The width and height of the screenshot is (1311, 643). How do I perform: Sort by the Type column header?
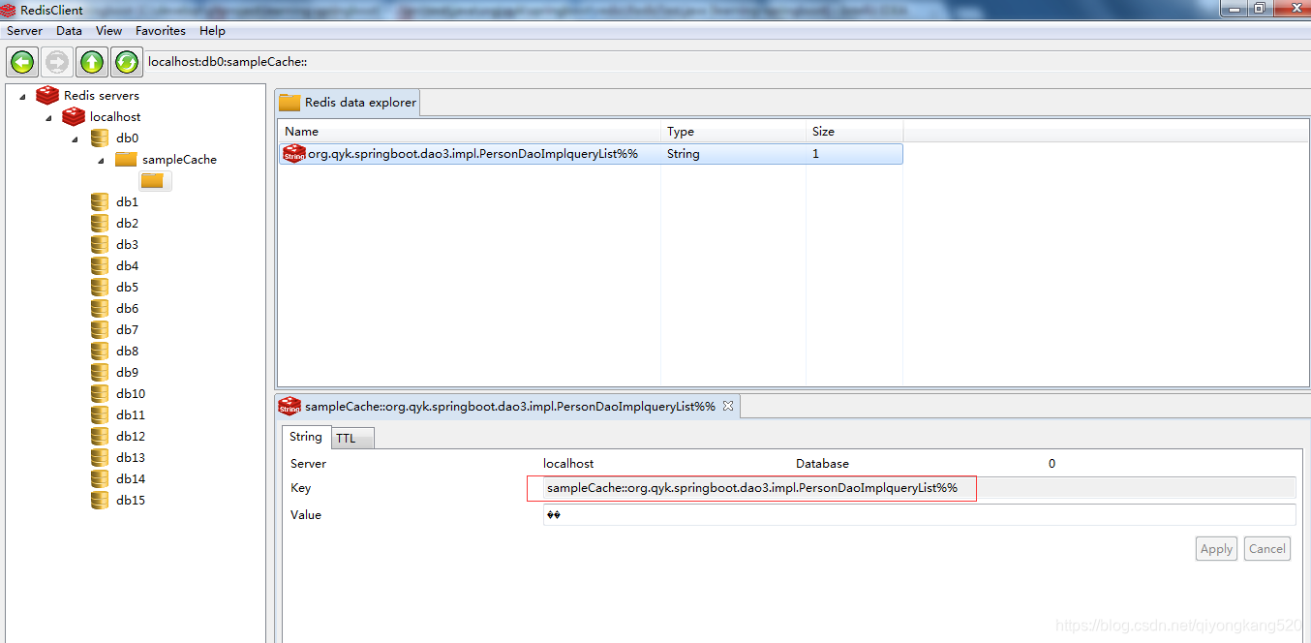[x=733, y=131]
